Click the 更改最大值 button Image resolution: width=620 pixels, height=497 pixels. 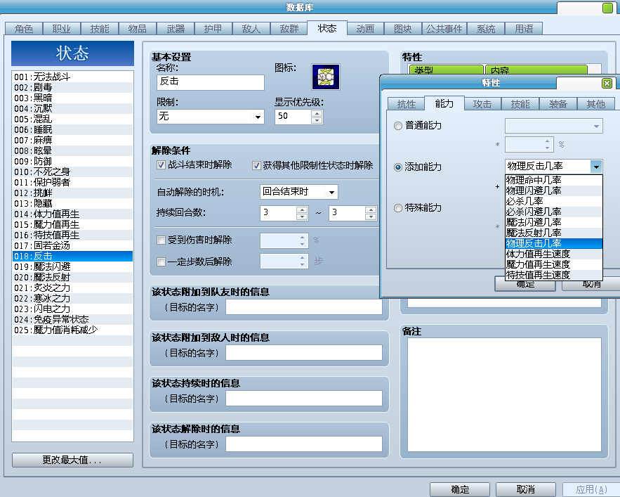coord(72,460)
